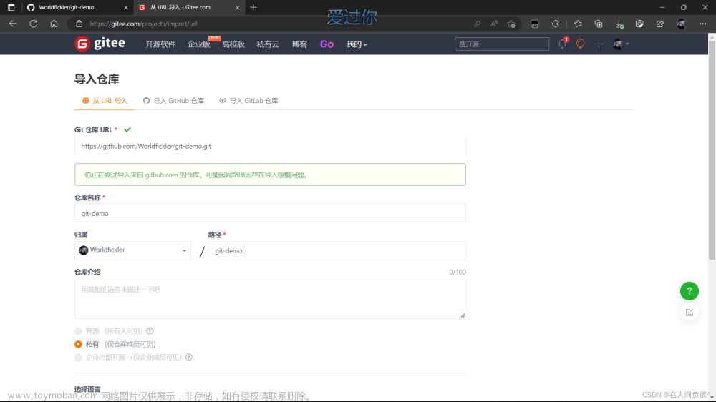Click the repository name field
Screen dimensions: 716x402
click(270, 213)
